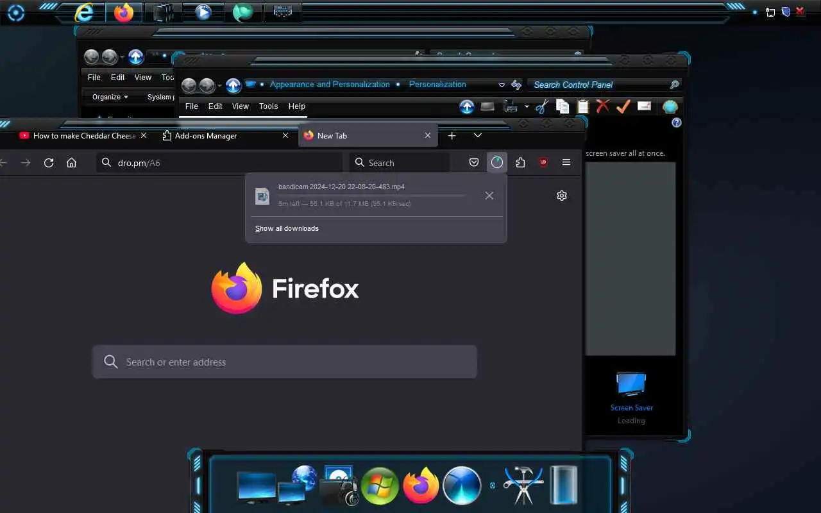Open recent pages dropdown beside Personalization forward button
This screenshot has width=821, height=513.
(x=219, y=86)
